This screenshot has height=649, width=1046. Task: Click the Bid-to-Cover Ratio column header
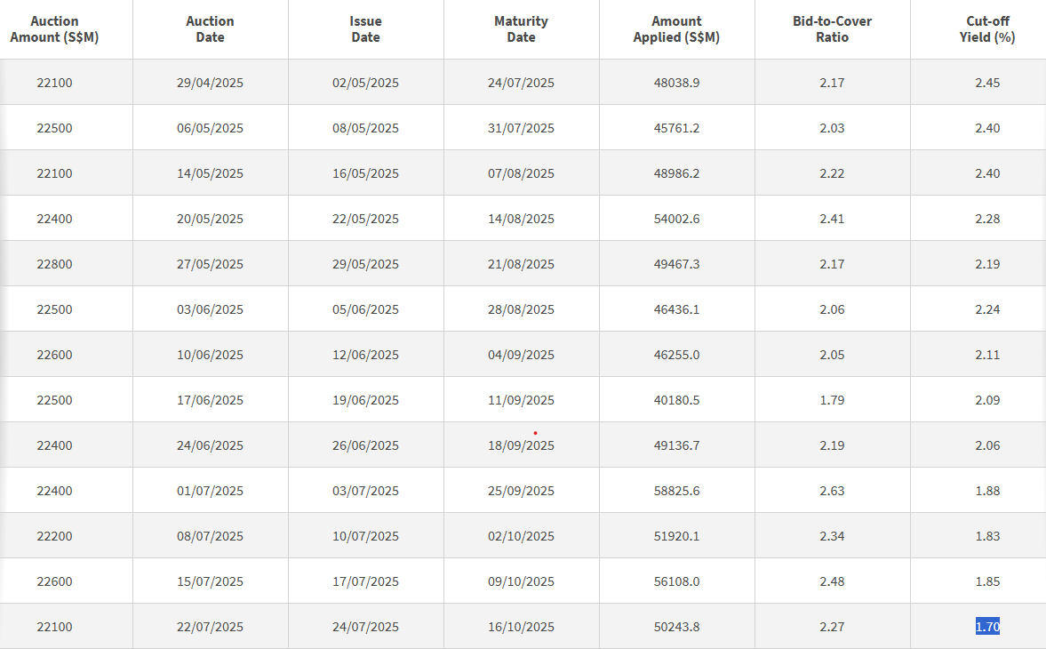click(832, 29)
